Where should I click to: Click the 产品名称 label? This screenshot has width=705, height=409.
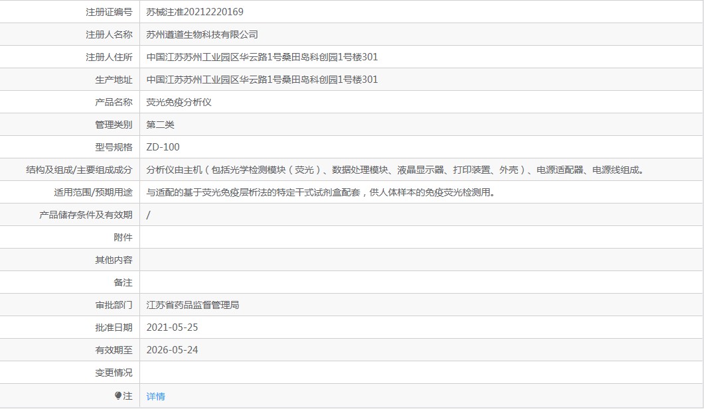click(x=114, y=102)
